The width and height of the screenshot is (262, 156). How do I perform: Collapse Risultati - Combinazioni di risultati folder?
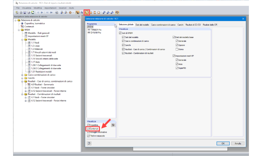22,94
